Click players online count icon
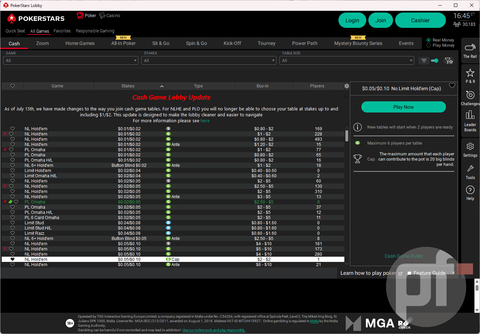The image size is (480, 334). [457, 24]
